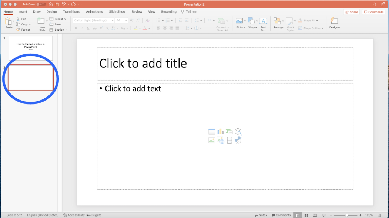Click the zoom slider handle
The height and width of the screenshot is (218, 389).
coord(346,215)
